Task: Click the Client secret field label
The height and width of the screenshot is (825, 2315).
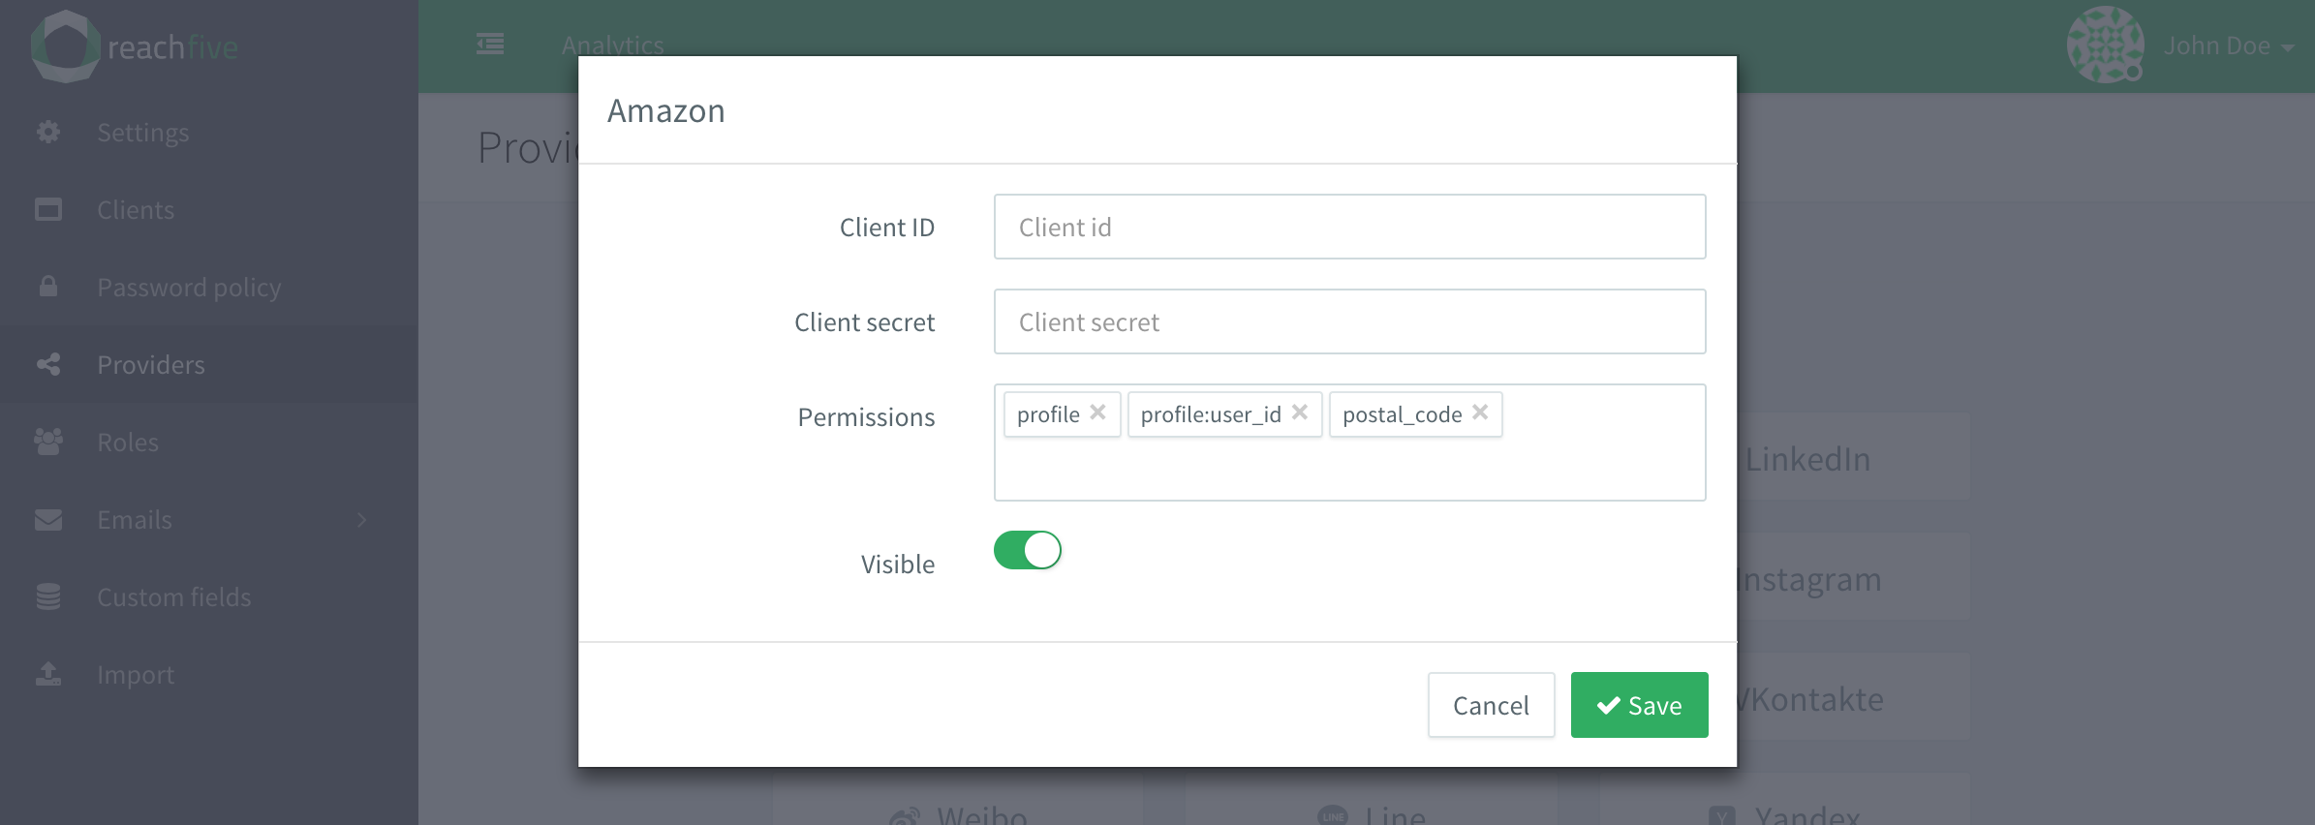Action: point(864,322)
